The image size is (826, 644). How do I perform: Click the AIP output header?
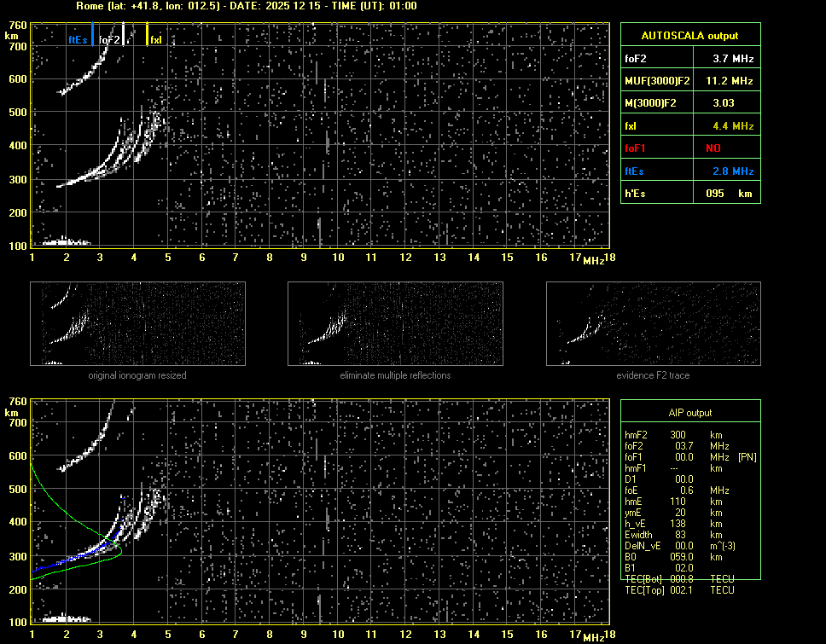point(689,412)
